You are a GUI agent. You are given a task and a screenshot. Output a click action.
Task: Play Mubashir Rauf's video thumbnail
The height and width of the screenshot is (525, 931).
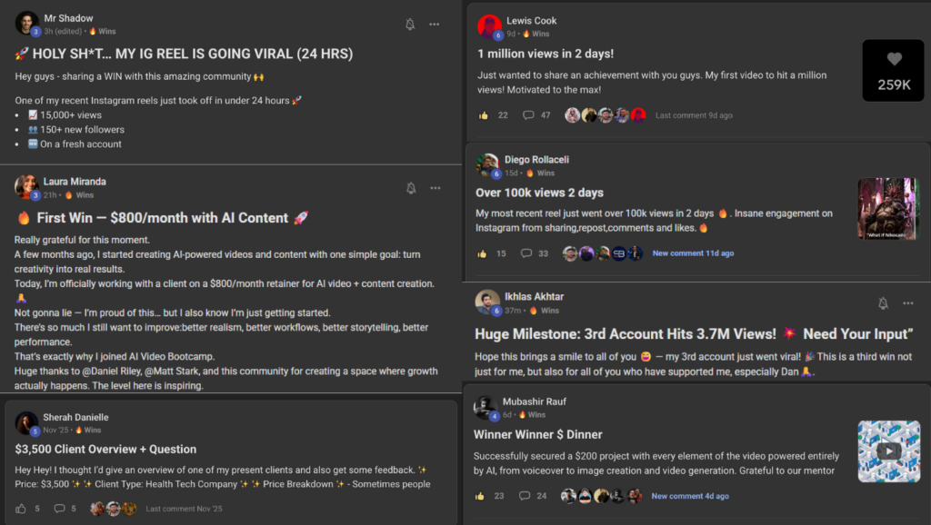pyautogui.click(x=889, y=451)
